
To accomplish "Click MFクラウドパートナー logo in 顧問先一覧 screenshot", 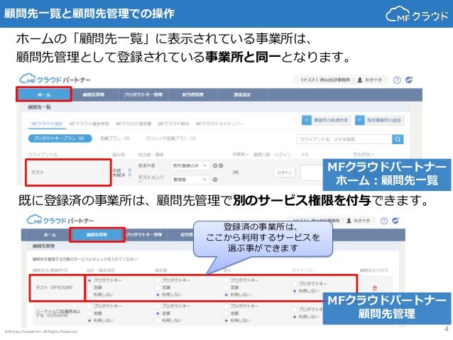I will click(x=55, y=79).
